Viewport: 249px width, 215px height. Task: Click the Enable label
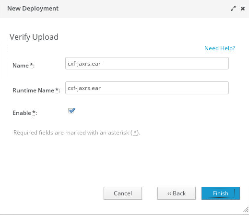click(x=24, y=113)
